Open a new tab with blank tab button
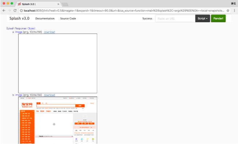Viewport: 238px width, 144px height. point(65,4)
